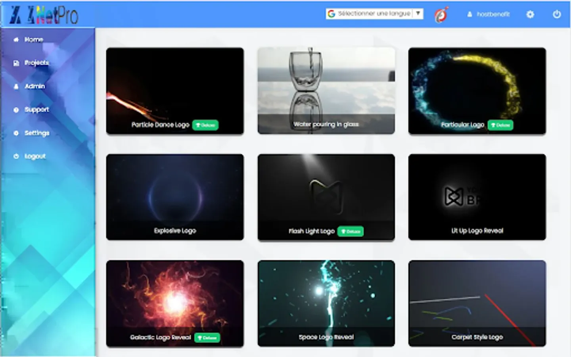Click the Admin person icon in sidebar
Viewport: 571px width, 357px height.
pyautogui.click(x=16, y=86)
